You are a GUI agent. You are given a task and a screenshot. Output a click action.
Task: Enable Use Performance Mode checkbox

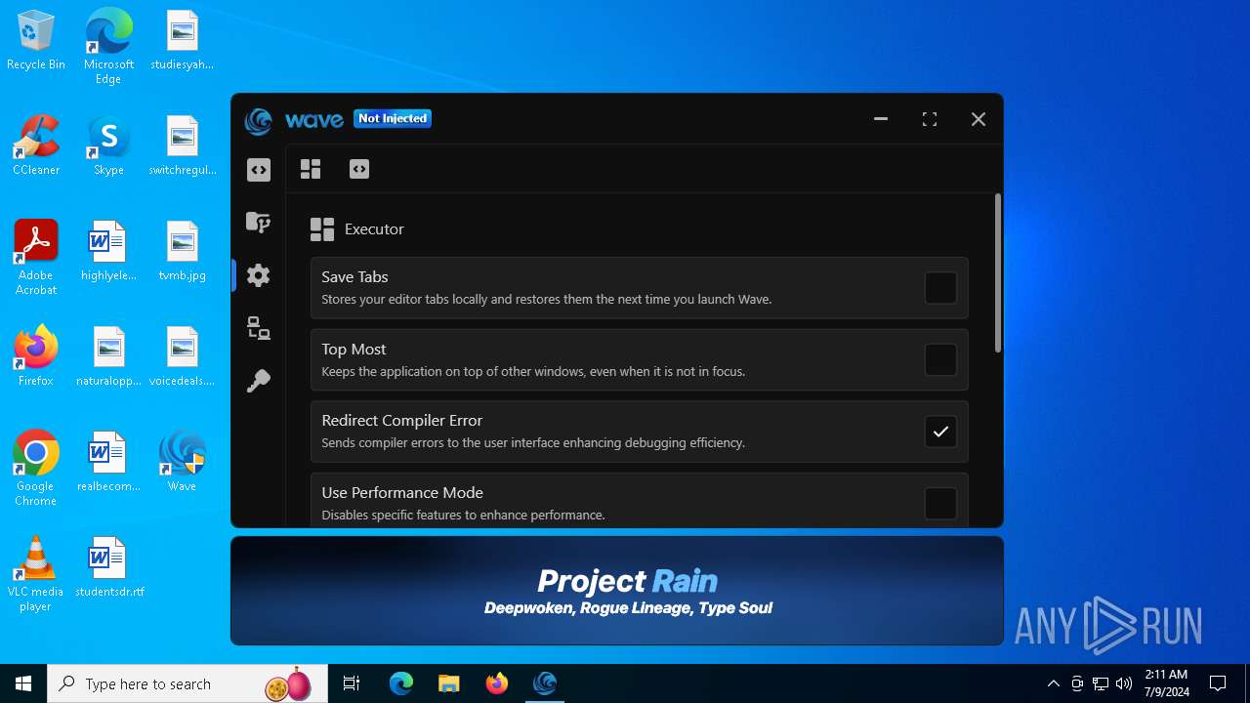(x=940, y=503)
